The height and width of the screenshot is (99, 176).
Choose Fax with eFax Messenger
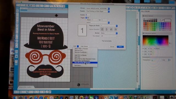pyautogui.click(x=85, y=62)
